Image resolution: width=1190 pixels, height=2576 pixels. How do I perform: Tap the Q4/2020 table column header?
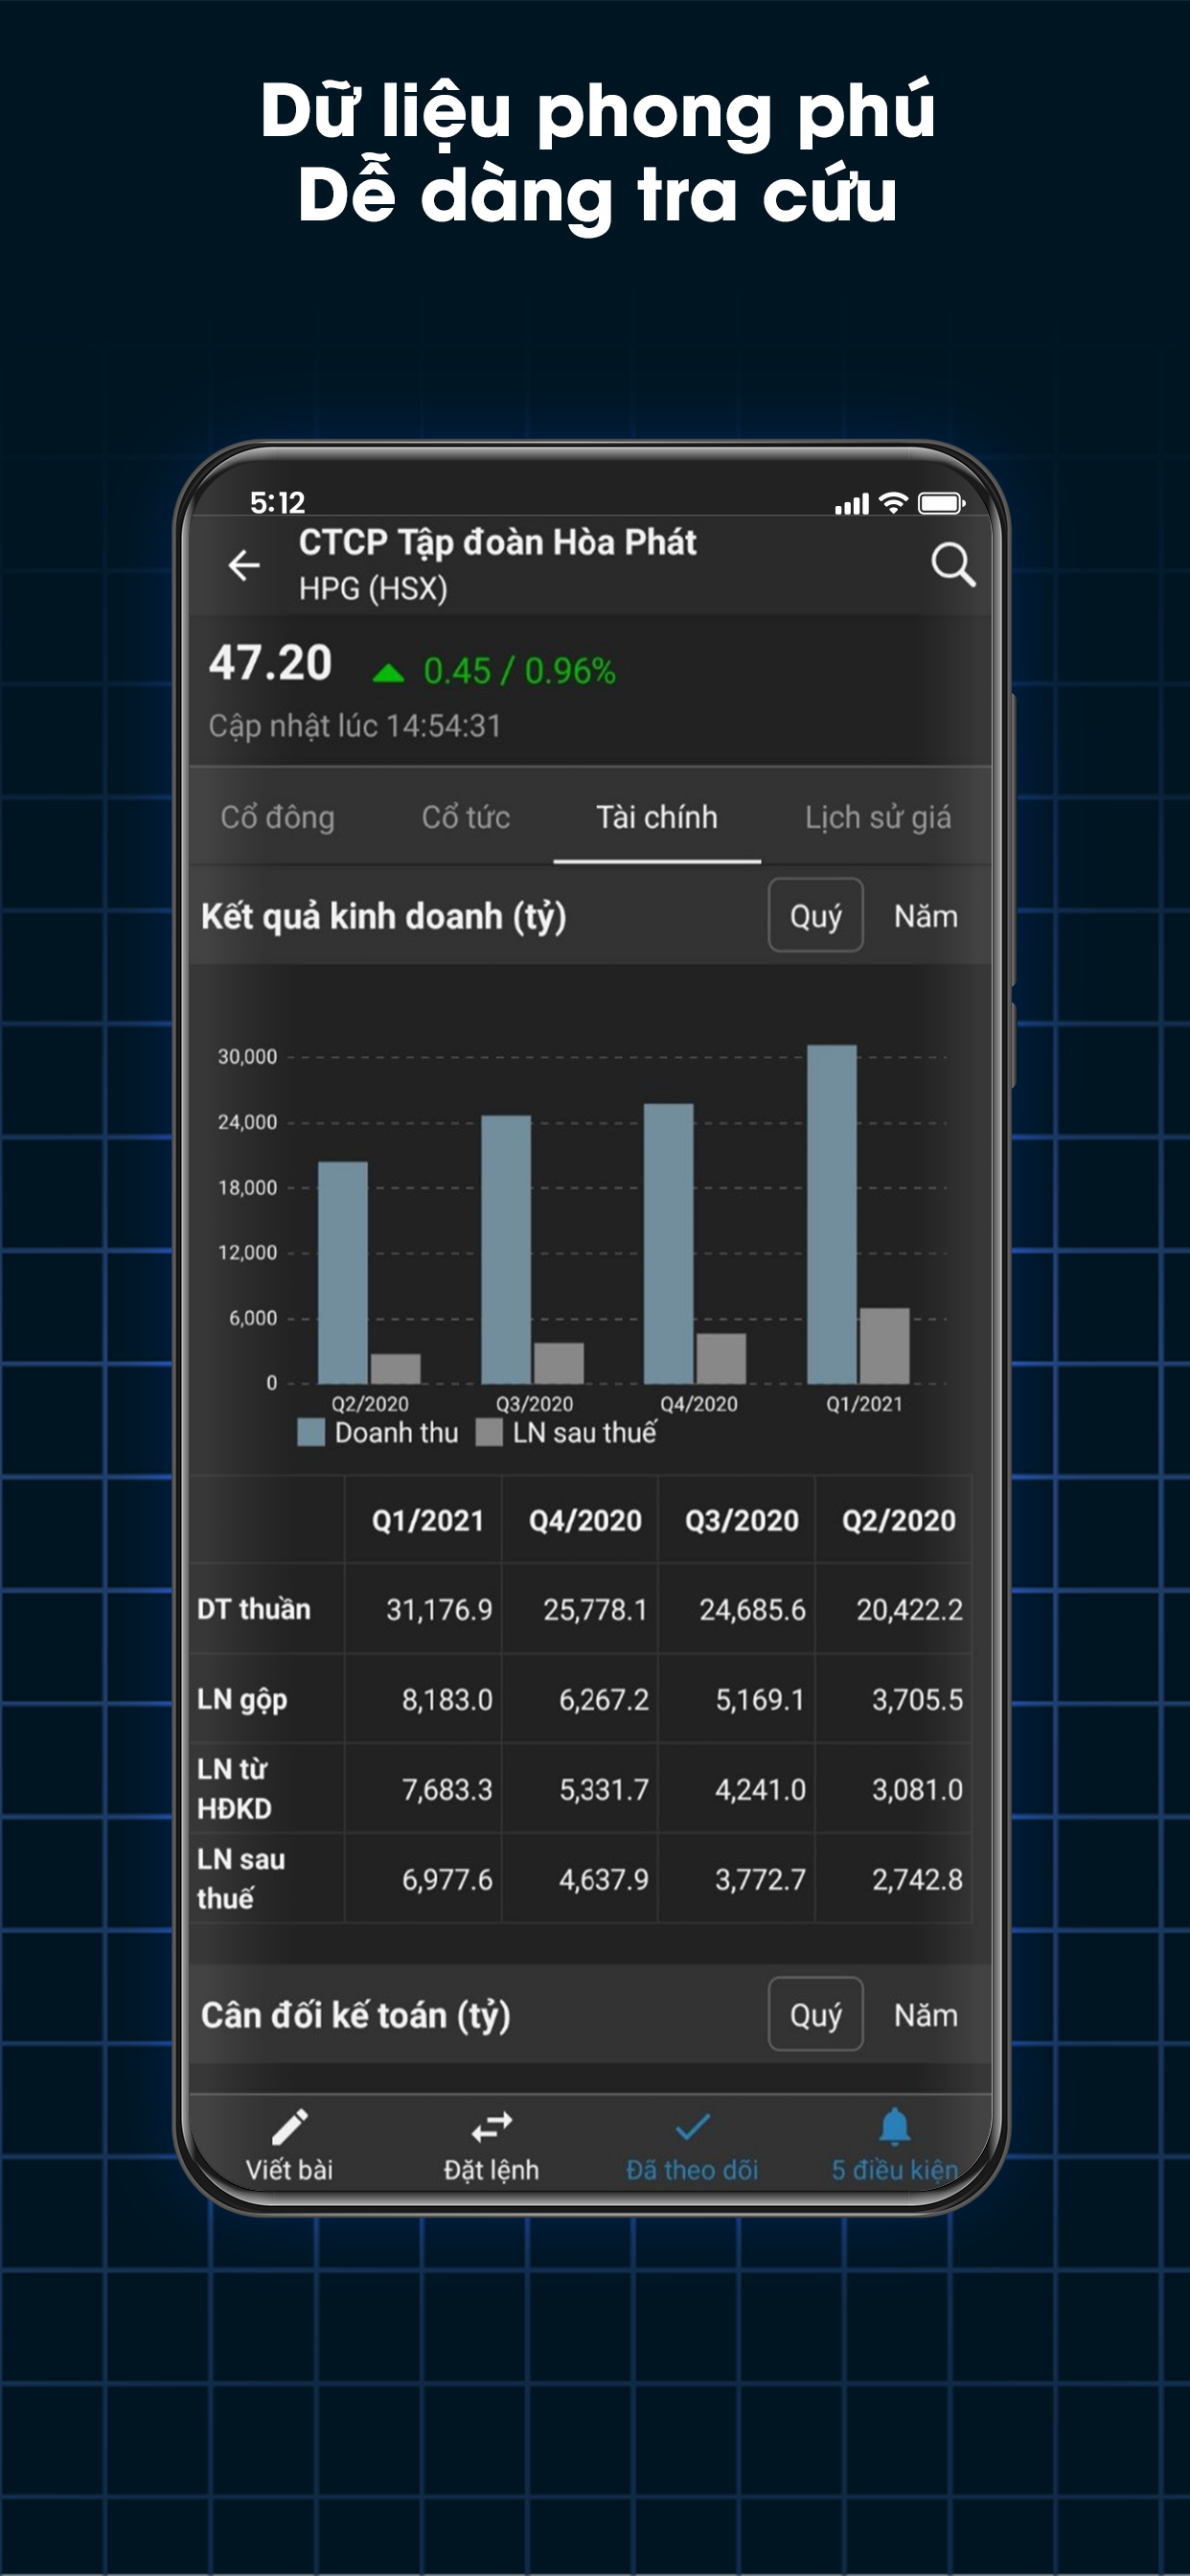pyautogui.click(x=585, y=1520)
